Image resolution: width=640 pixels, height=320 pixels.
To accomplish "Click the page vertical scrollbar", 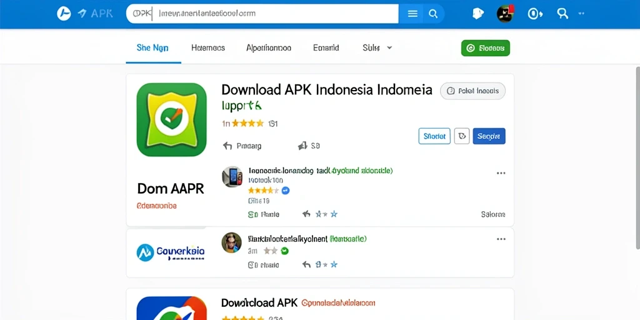I will pos(638,157).
